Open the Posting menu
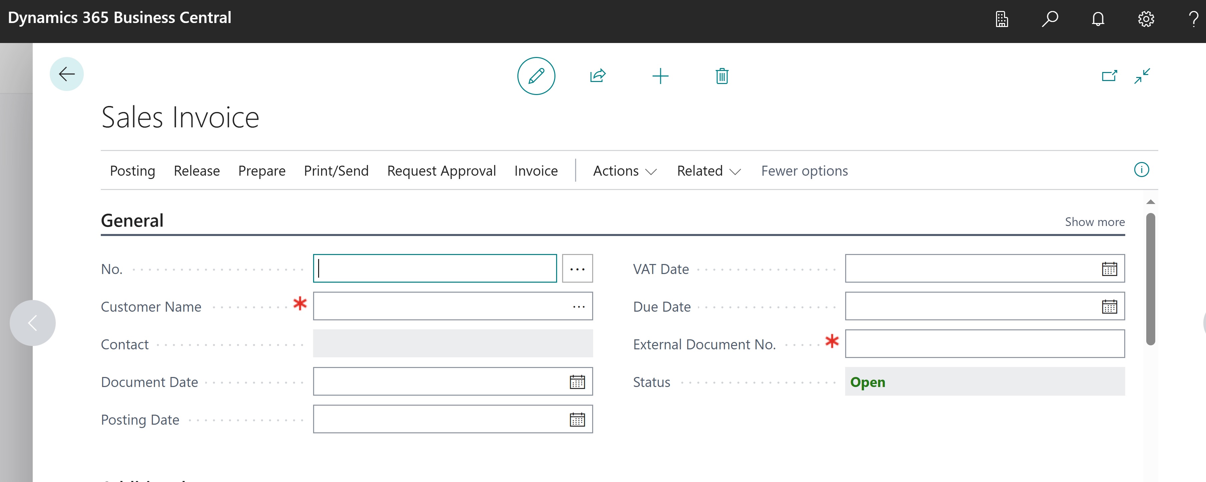This screenshot has height=482, width=1206. 133,171
